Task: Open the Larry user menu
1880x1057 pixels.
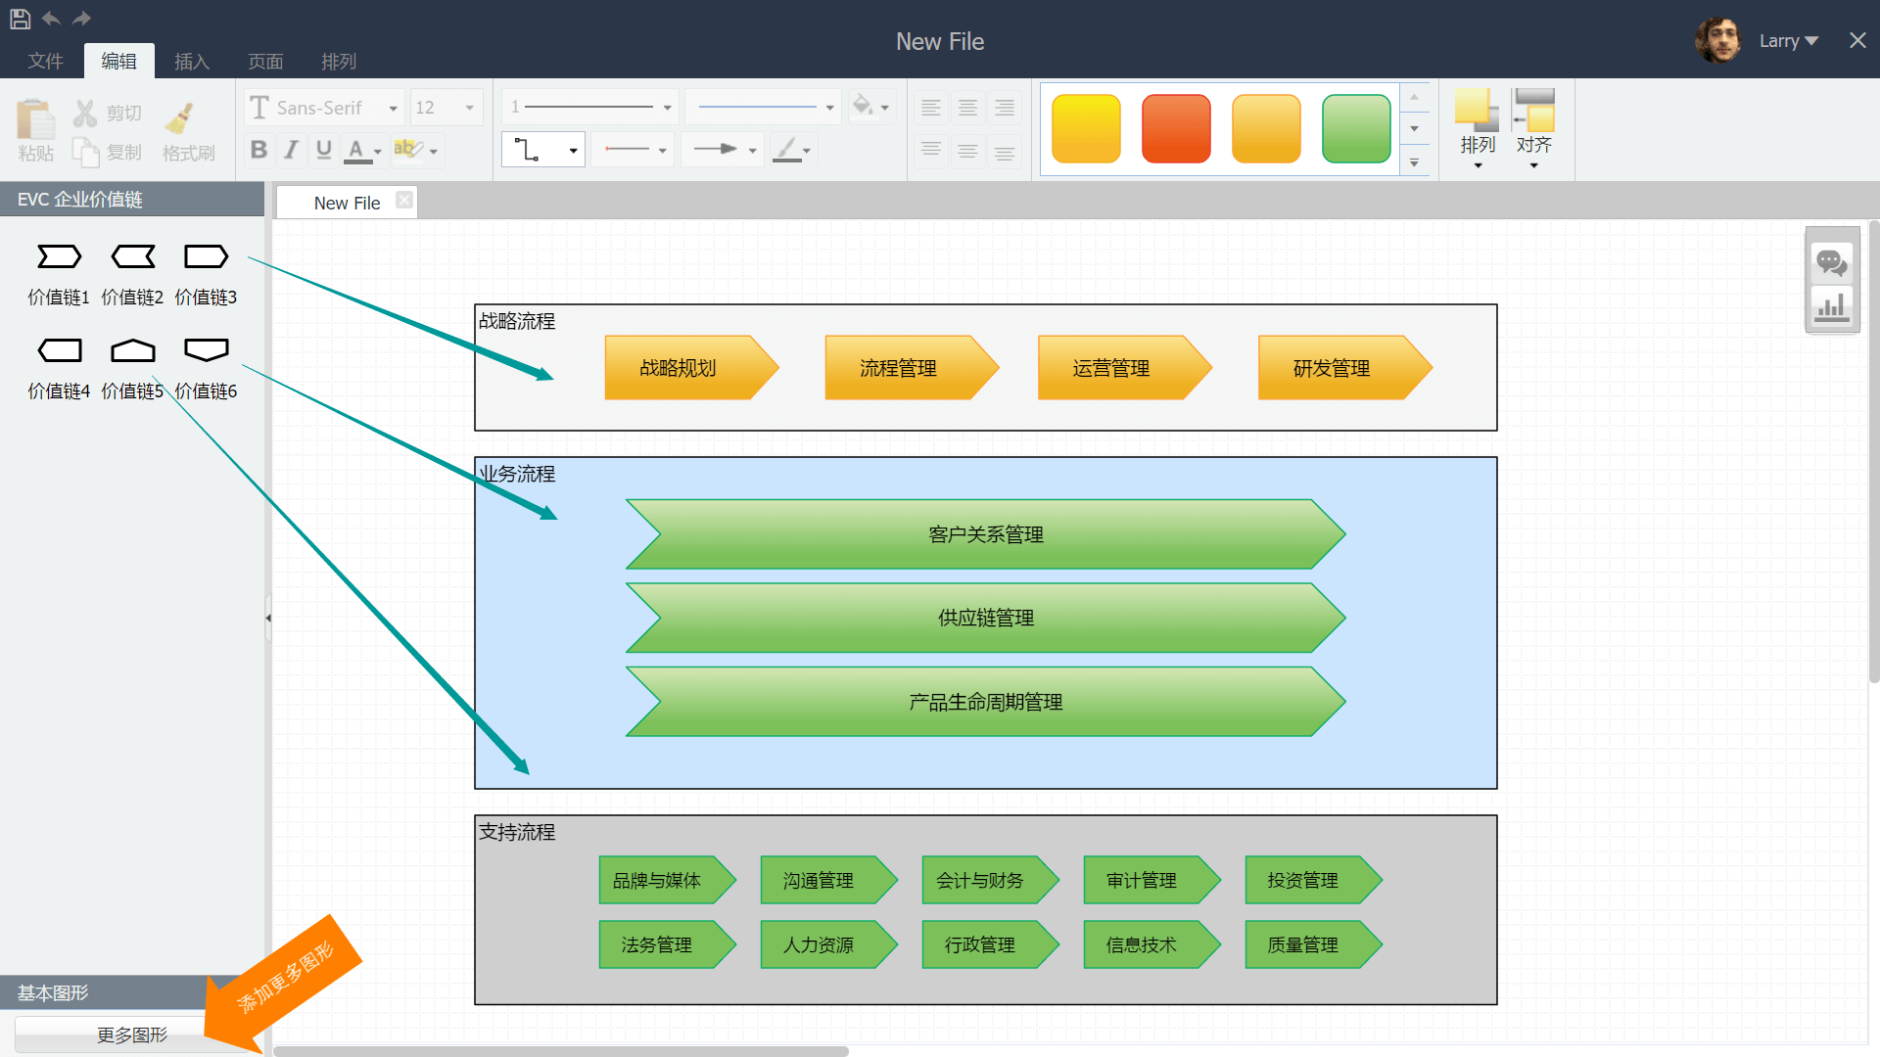Action: click(1788, 41)
